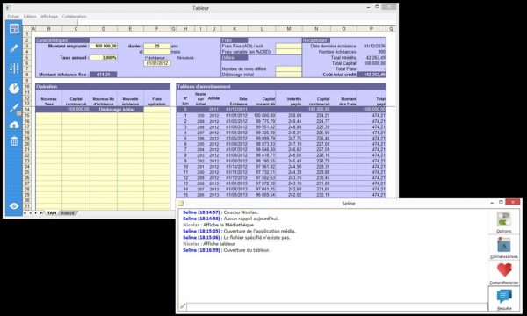Screen dimensions: 527x316
Task: Click the durée cell showing 25
Action: click(157, 46)
